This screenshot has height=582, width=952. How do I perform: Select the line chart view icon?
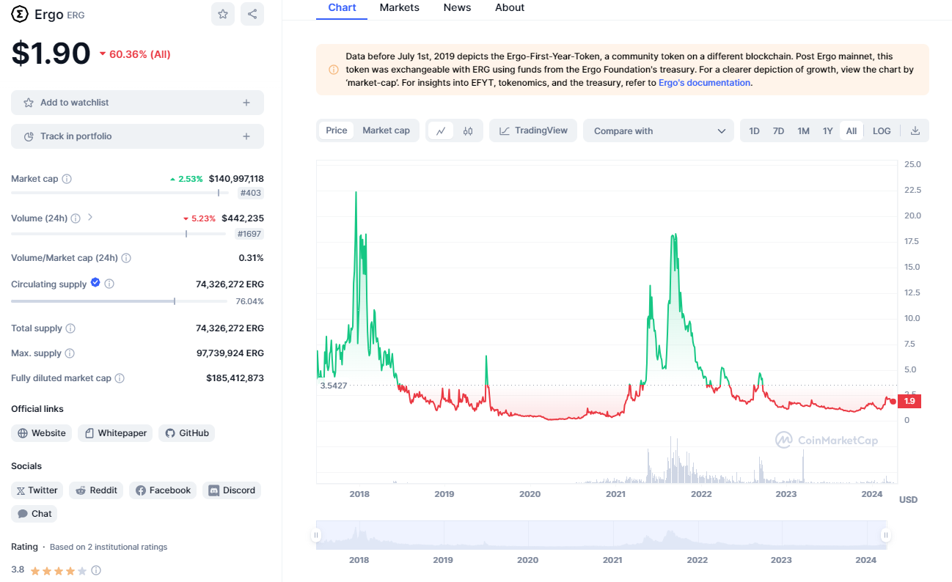click(441, 130)
